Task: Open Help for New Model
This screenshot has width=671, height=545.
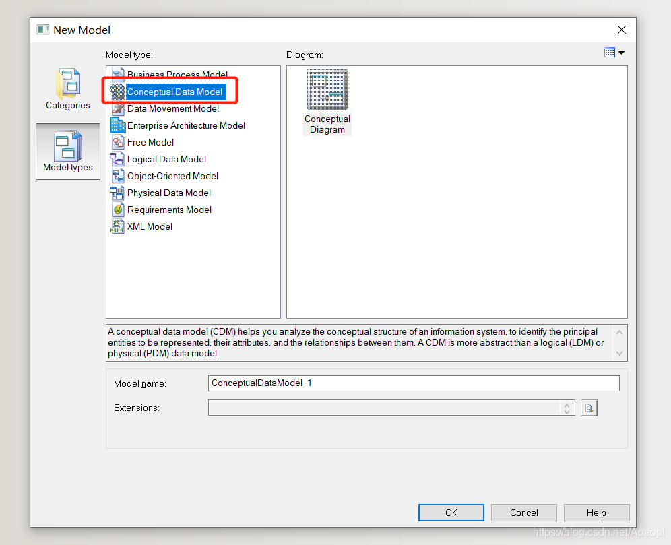Action: [x=596, y=513]
